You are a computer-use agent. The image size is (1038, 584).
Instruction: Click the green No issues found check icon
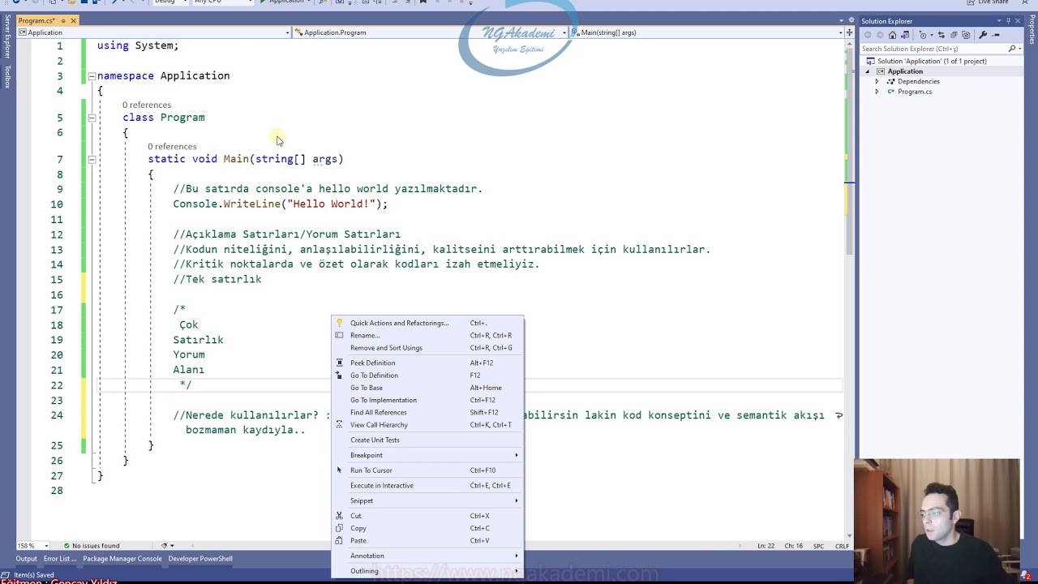pos(66,546)
